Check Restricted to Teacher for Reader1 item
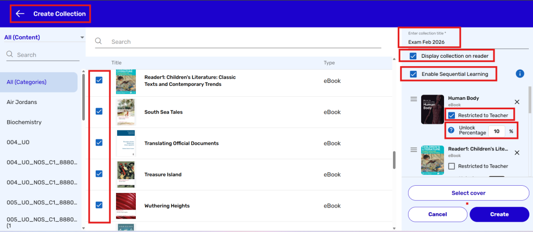 pyautogui.click(x=452, y=166)
